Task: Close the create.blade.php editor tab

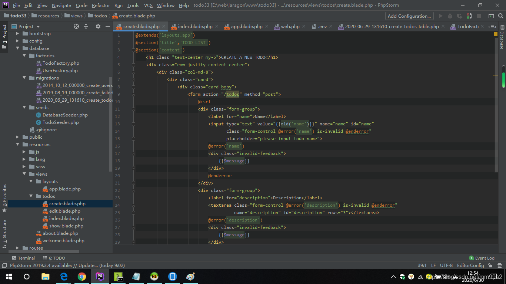Action: [x=164, y=26]
